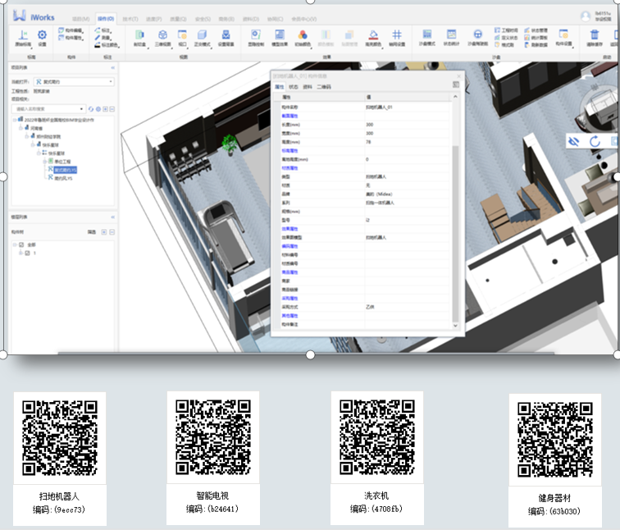
Task: Click the three-colored-circles color icon
Action: point(303,34)
